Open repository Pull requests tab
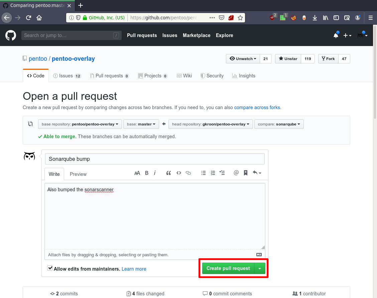The image size is (377, 298). pos(109,76)
